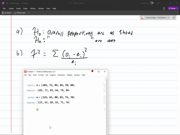Image resolution: width=180 pixels, height=135 pixels.
Task: Click the purple Share button
Action: pyautogui.click(x=172, y=8)
